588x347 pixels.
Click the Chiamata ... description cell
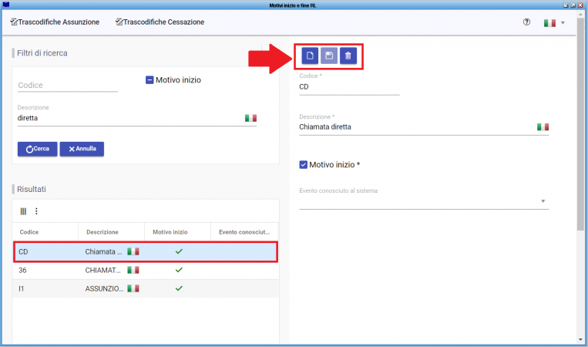(103, 251)
